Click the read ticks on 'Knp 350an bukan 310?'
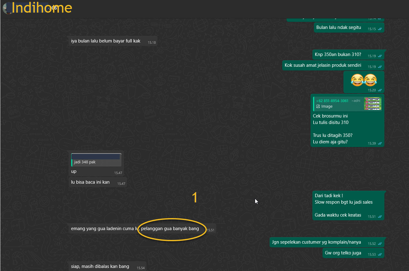The height and width of the screenshot is (271, 409). 380,56
